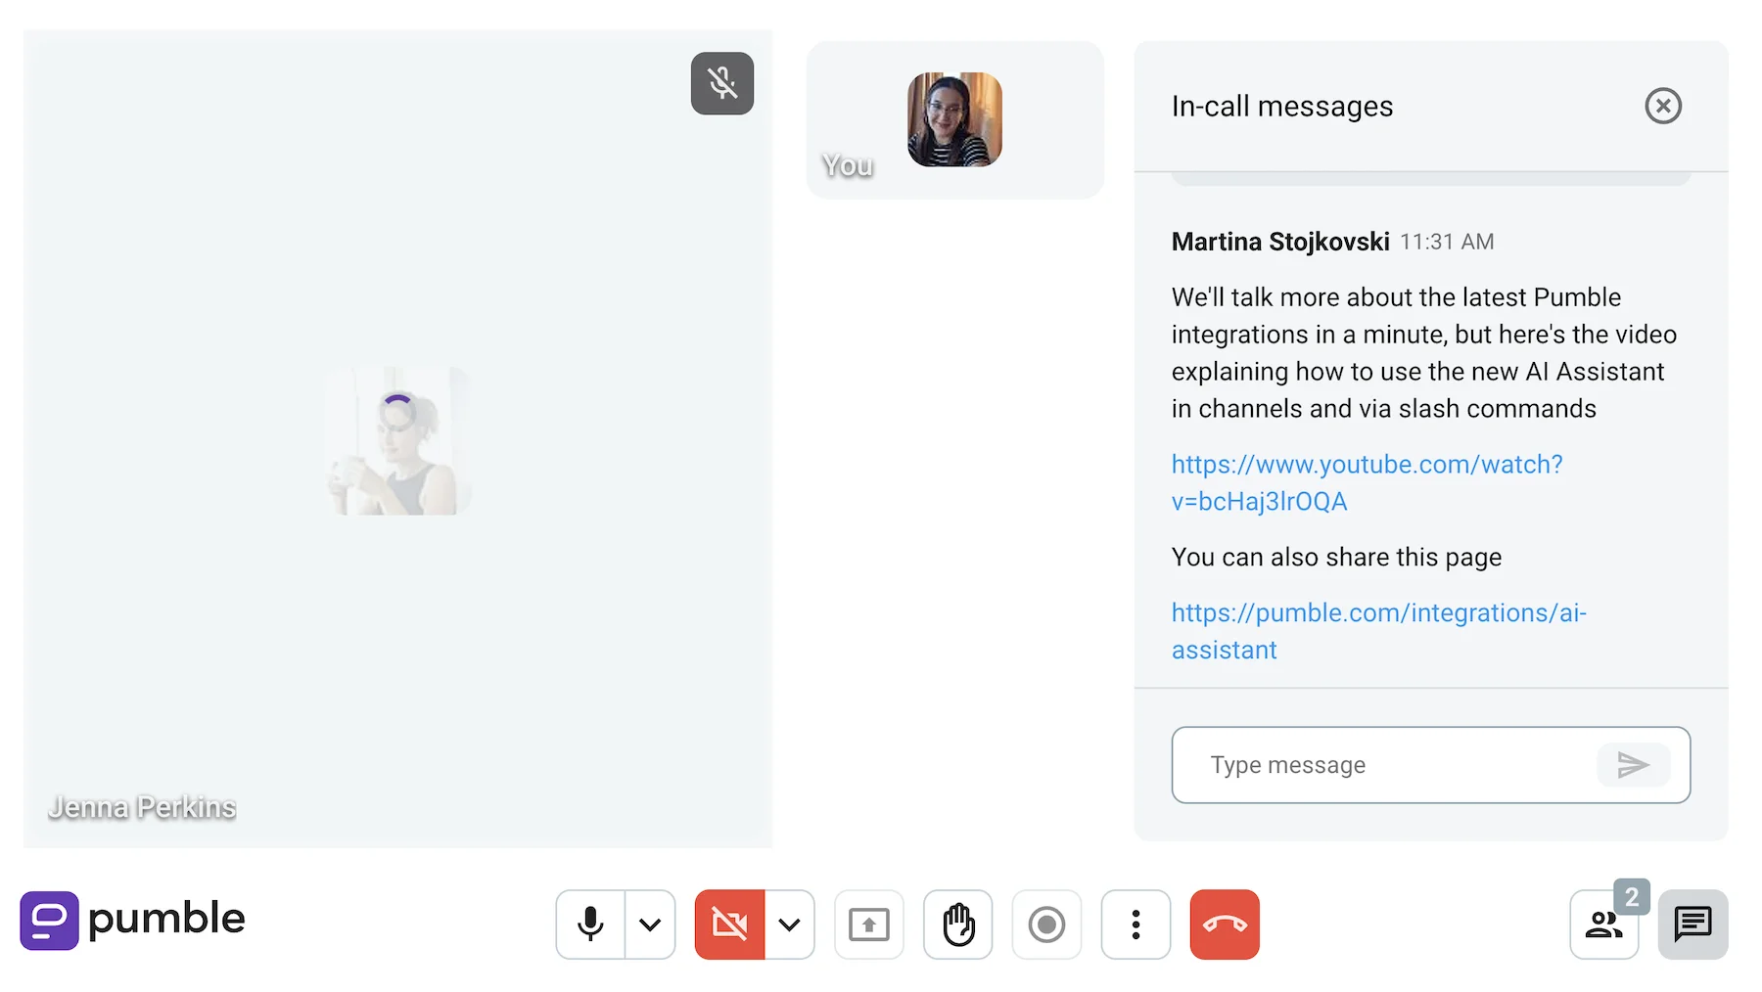Open the YouTube AI Assistant video link
This screenshot has width=1762, height=992.
(1367, 482)
